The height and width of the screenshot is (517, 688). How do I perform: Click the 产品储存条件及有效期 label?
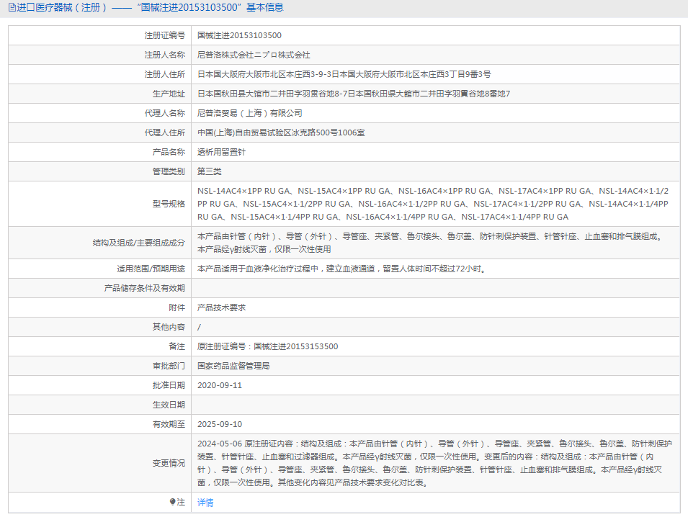[x=145, y=288]
